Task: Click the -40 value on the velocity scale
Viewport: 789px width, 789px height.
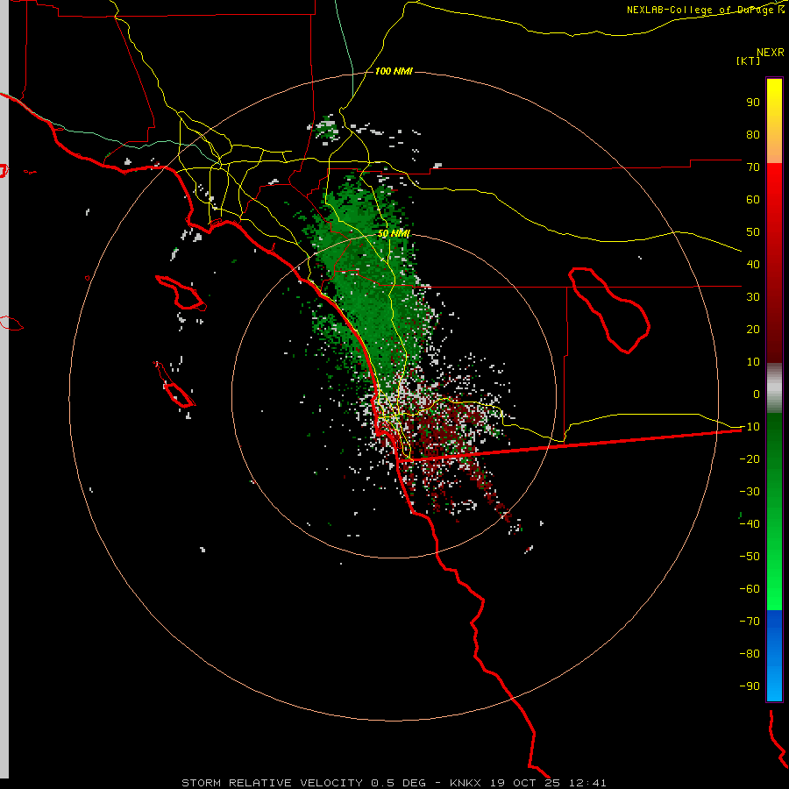Action: click(x=750, y=524)
